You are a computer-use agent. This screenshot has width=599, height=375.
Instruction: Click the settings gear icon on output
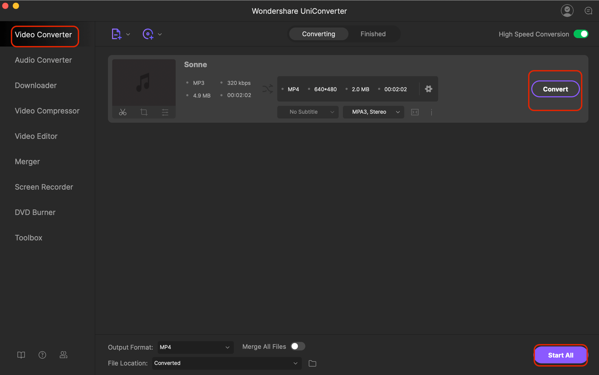point(429,89)
